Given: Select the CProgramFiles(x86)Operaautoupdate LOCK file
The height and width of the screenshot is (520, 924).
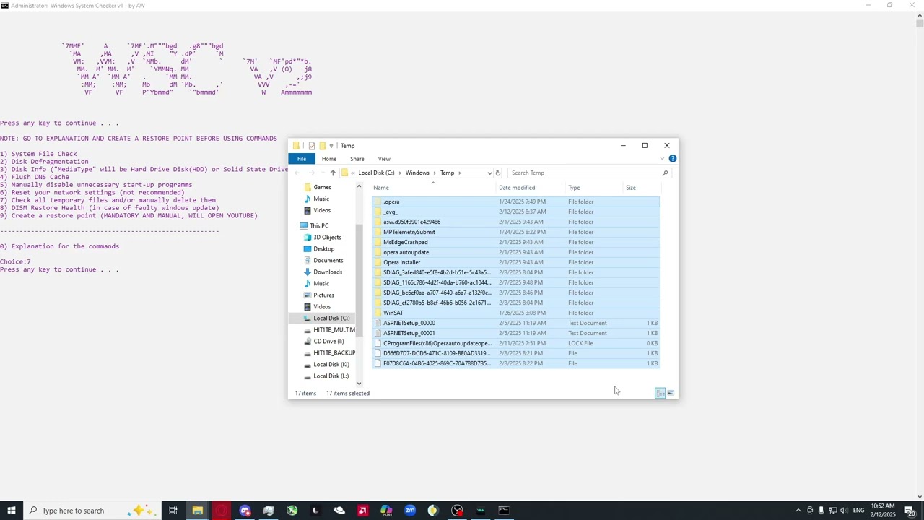Looking at the screenshot, I should pos(437,343).
